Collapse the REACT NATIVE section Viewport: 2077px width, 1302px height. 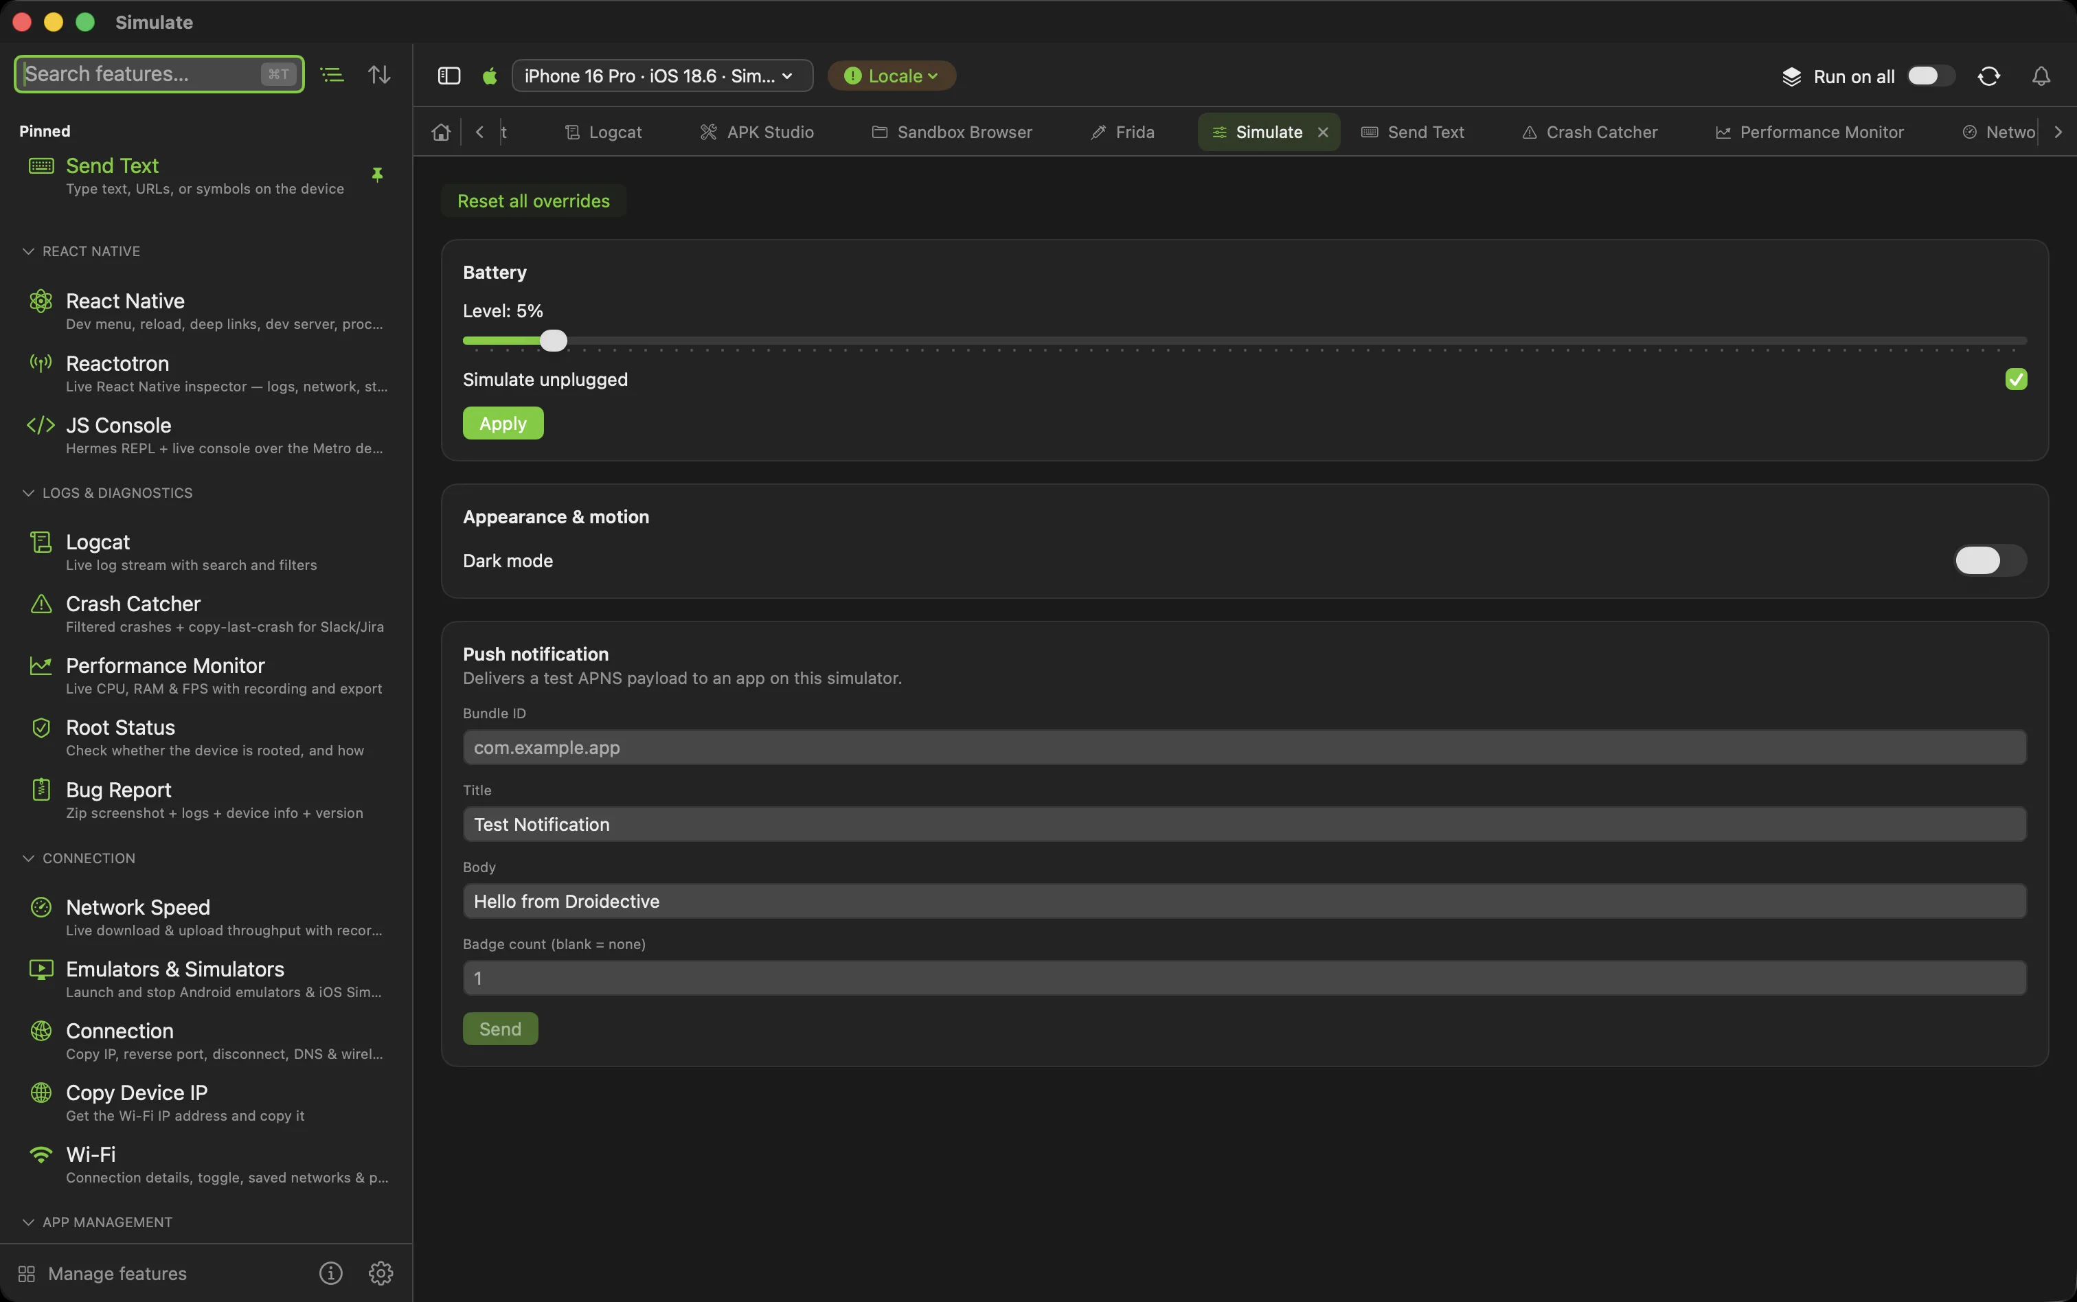[28, 251]
